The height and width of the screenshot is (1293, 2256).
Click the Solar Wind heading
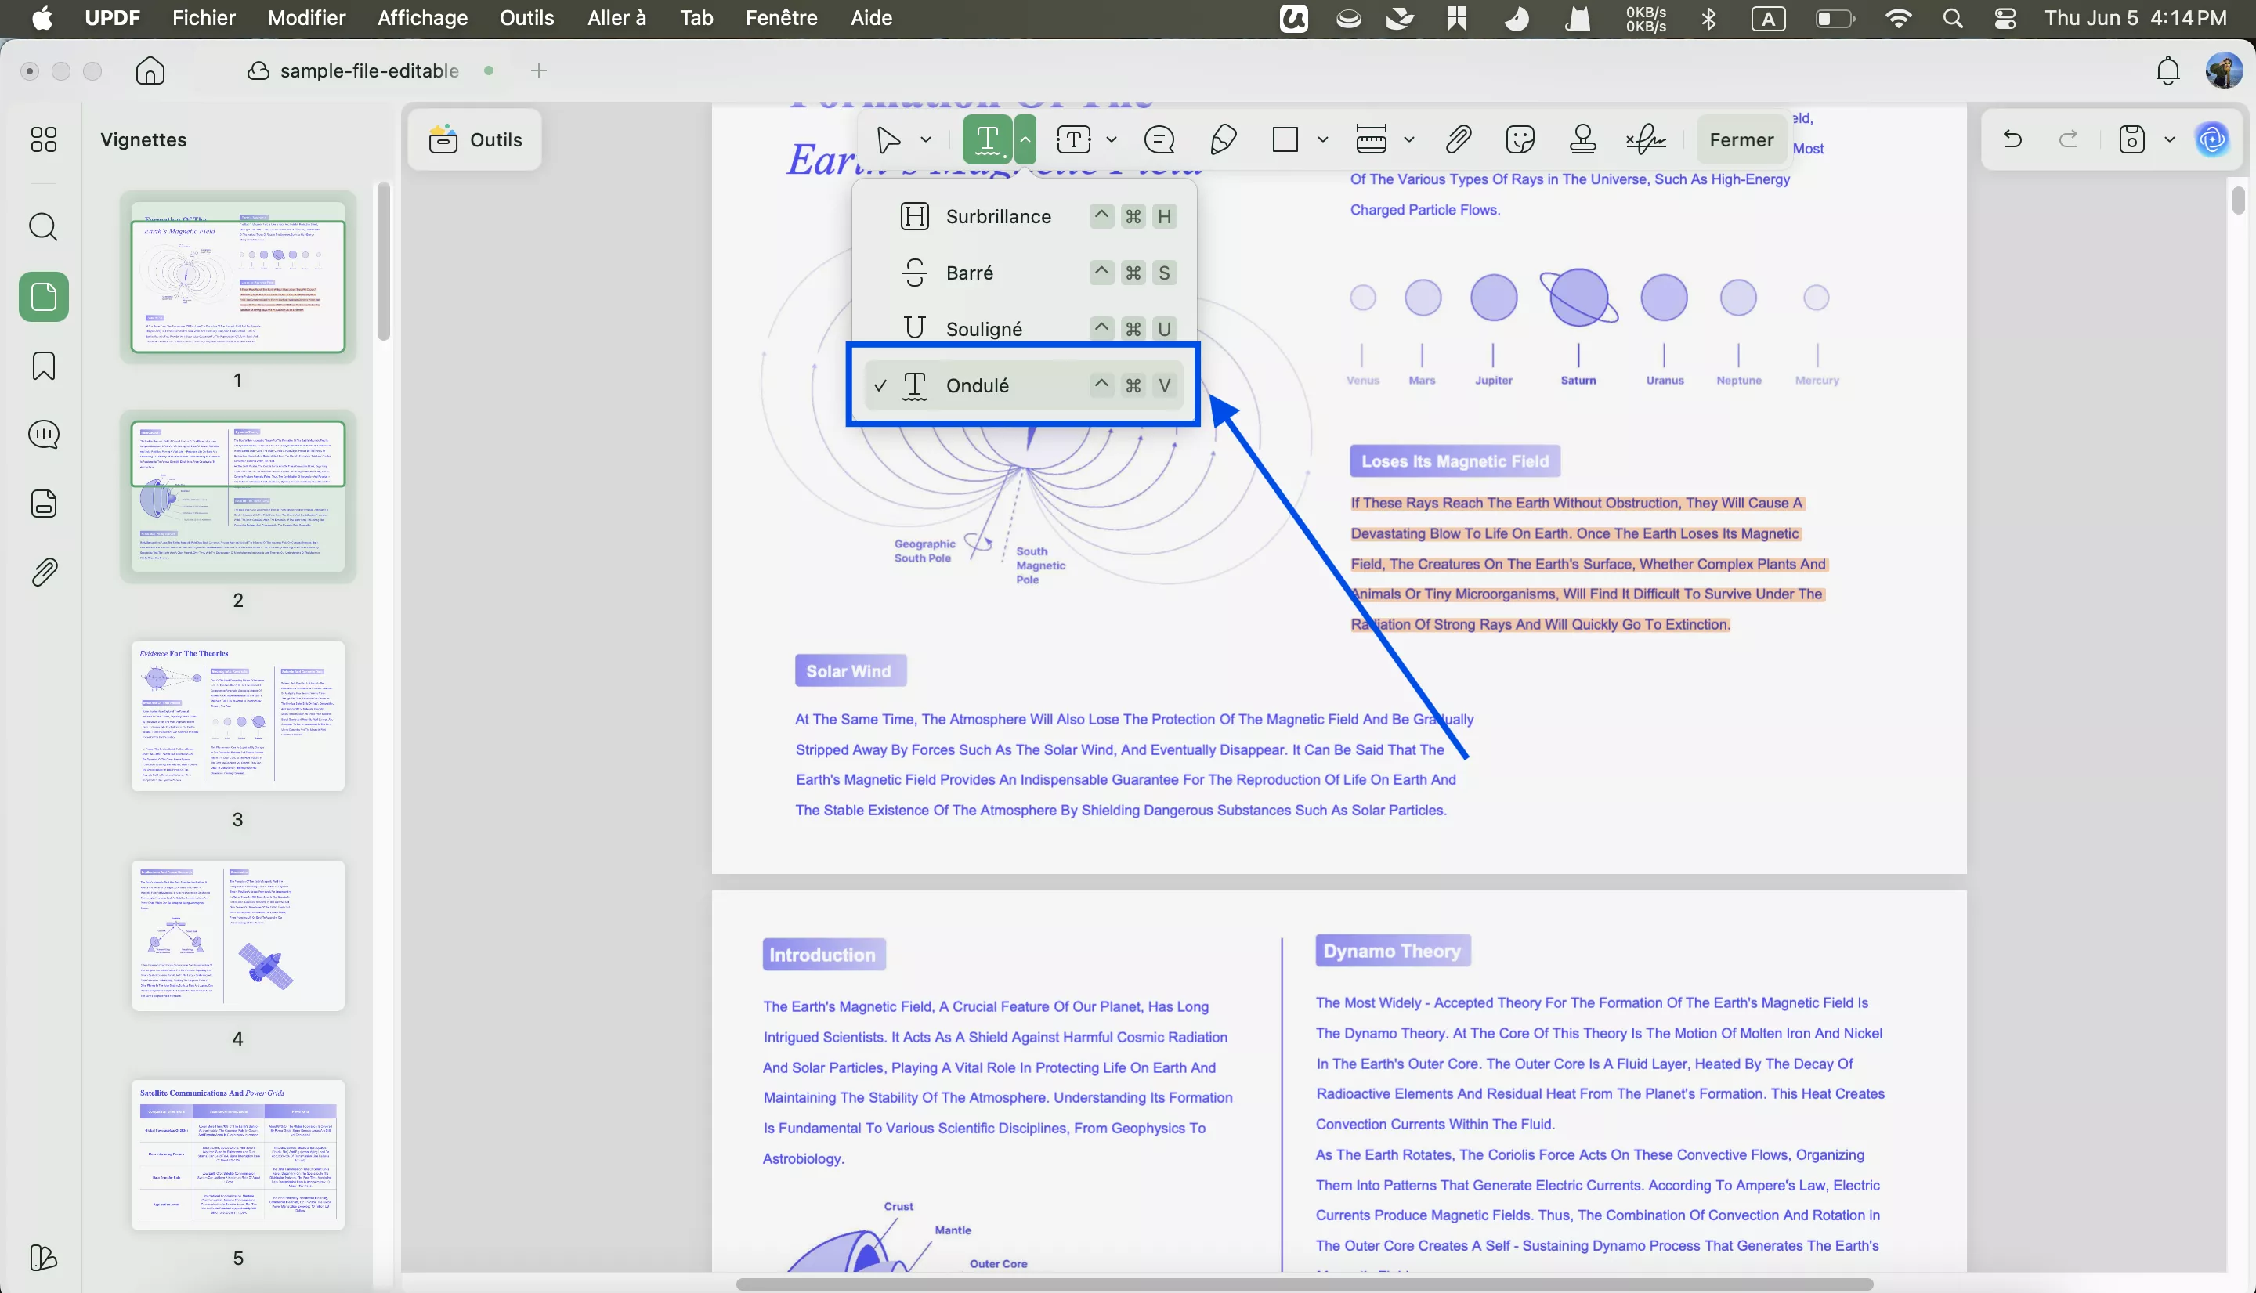[850, 671]
